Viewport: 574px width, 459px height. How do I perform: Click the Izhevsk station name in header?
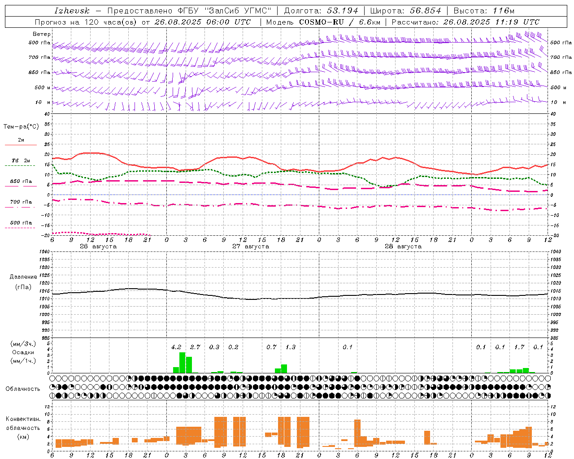click(72, 11)
